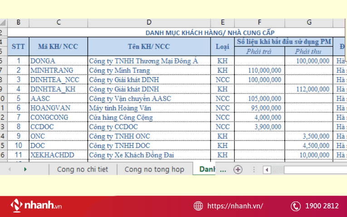Click the Công ty CCDOC name cell
The width and height of the screenshot is (347, 217).
[149, 127]
